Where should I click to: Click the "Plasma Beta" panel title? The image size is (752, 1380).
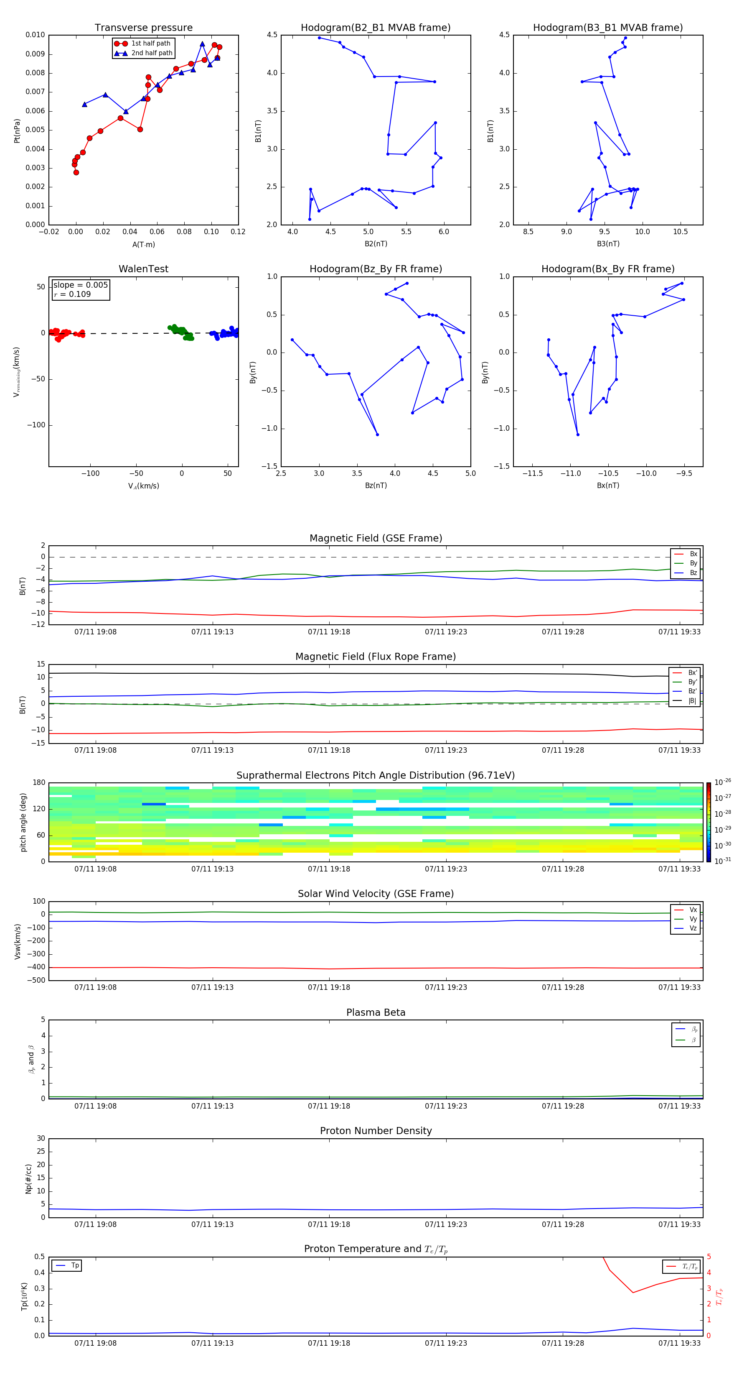(376, 1012)
